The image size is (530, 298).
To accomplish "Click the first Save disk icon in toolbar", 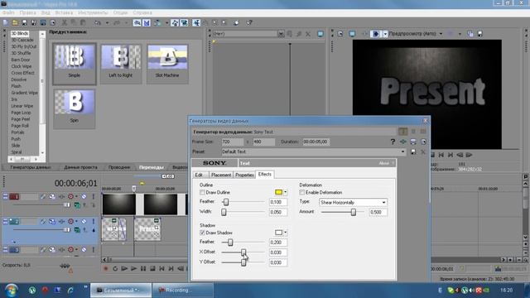I will (x=24, y=22).
